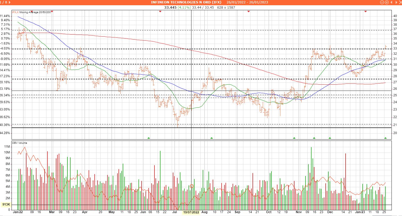The image size is (402, 216).
Task: Click the green up-triangle marker near June 8
Action: coord(149,138)
